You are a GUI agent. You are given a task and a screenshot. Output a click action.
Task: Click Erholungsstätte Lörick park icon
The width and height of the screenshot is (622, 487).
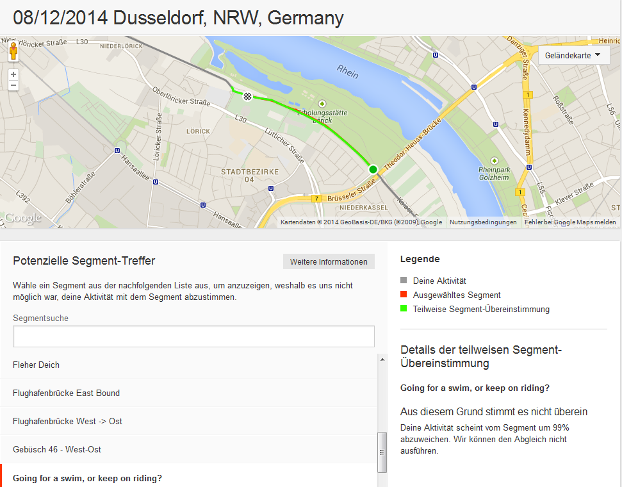[322, 104]
